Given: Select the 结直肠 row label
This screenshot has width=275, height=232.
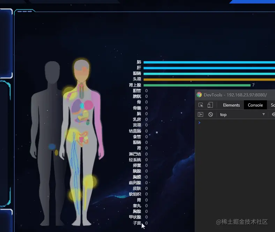Looking at the screenshot, I should pyautogui.click(x=135, y=131).
